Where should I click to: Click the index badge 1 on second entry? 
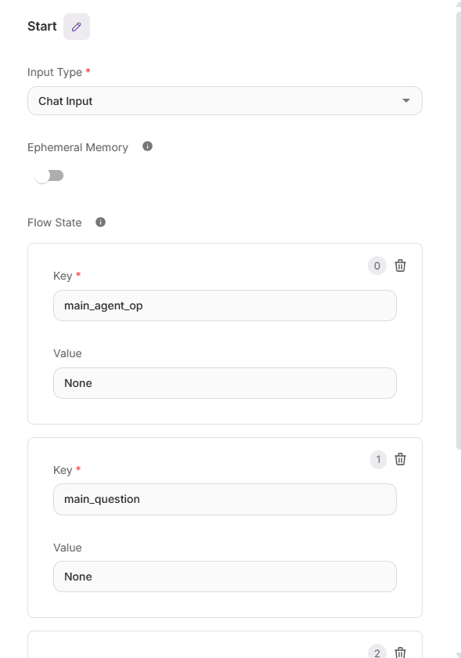[x=378, y=460]
